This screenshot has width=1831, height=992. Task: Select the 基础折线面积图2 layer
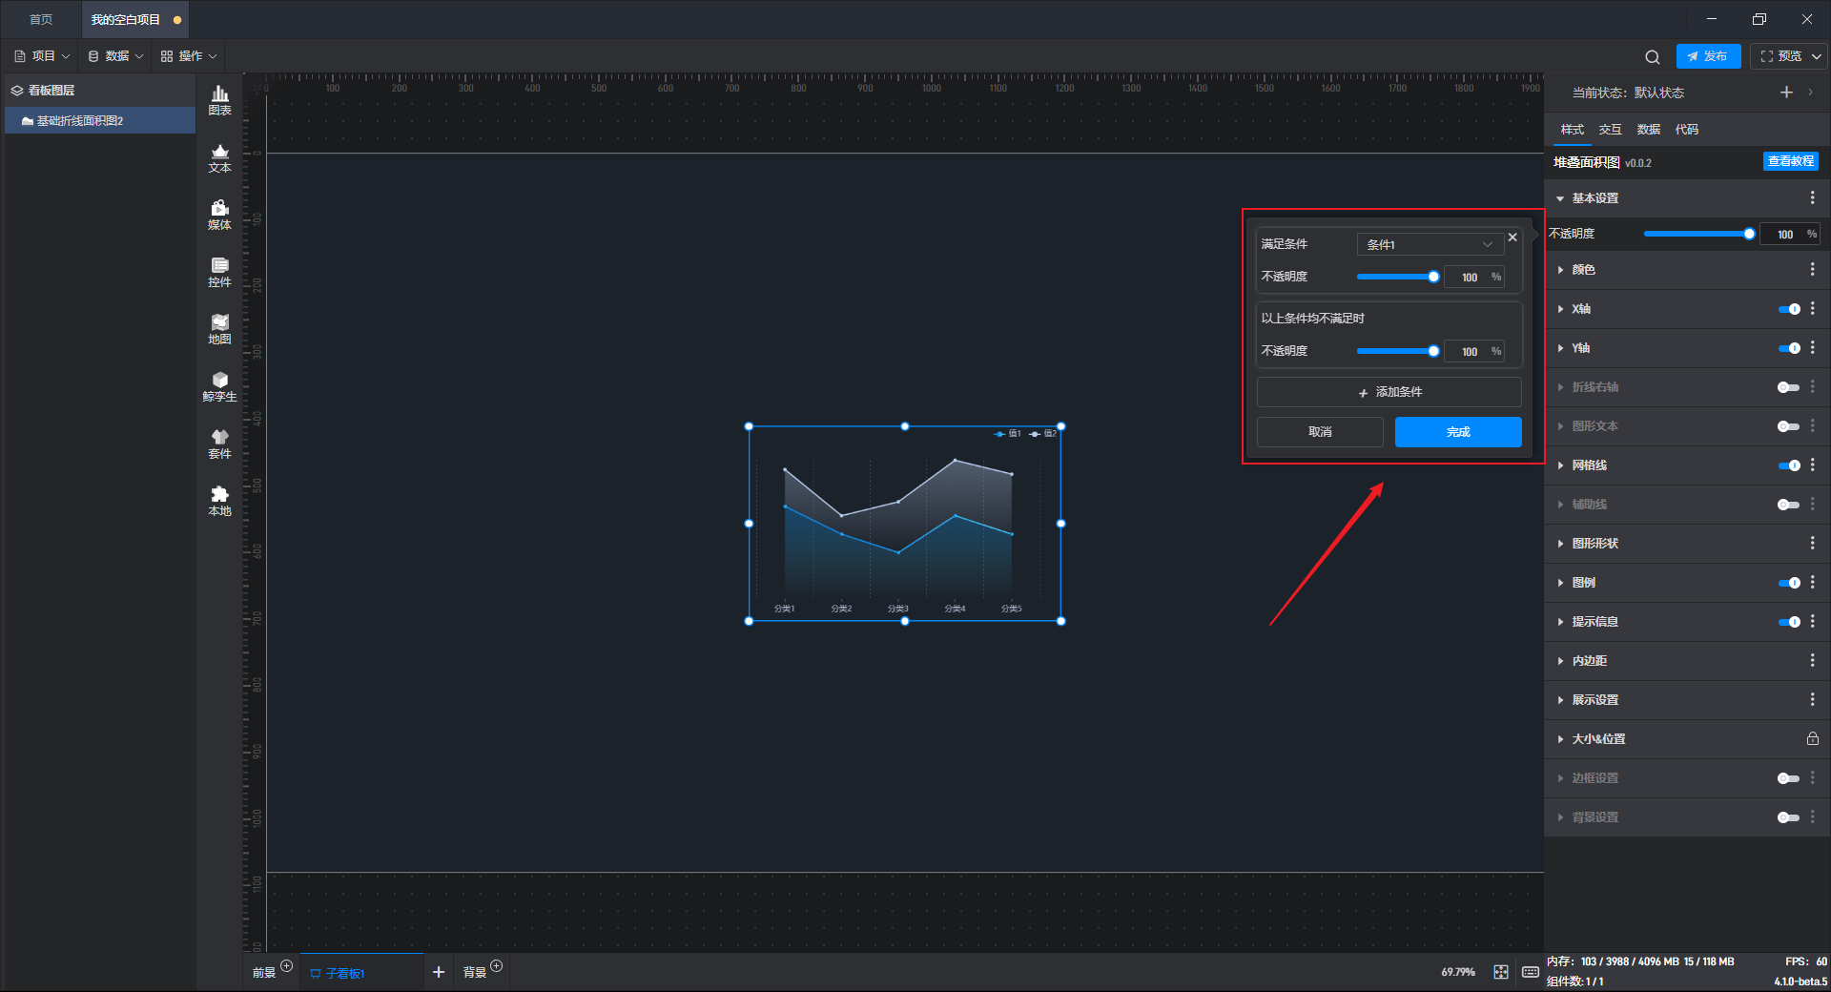[99, 120]
